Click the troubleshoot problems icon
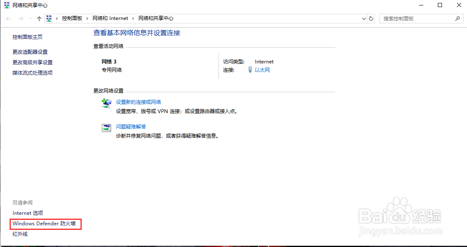Image resolution: width=467 pixels, height=247 pixels. pos(107,128)
